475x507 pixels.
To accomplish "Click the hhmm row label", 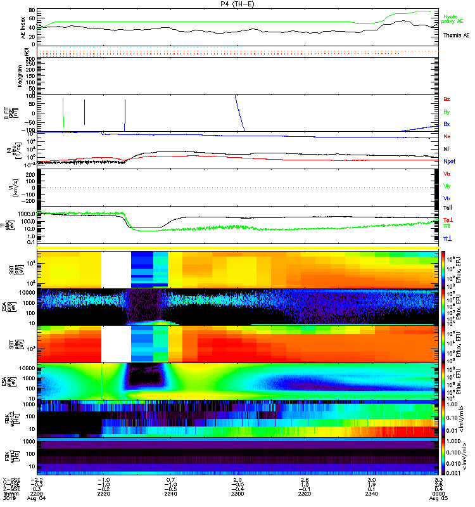I will point(10,494).
